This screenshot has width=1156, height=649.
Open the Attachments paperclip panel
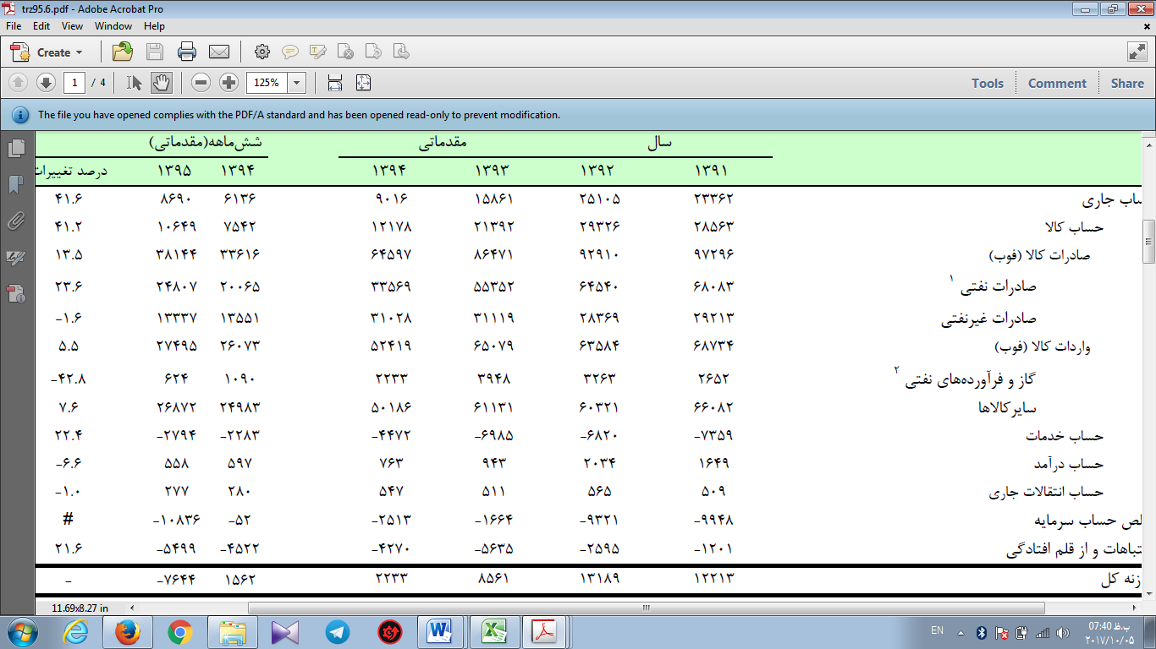click(15, 221)
